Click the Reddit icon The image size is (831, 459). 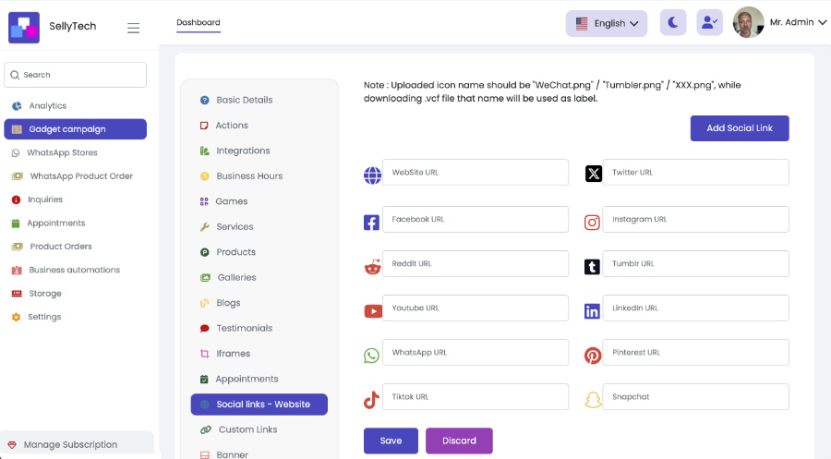(x=372, y=267)
